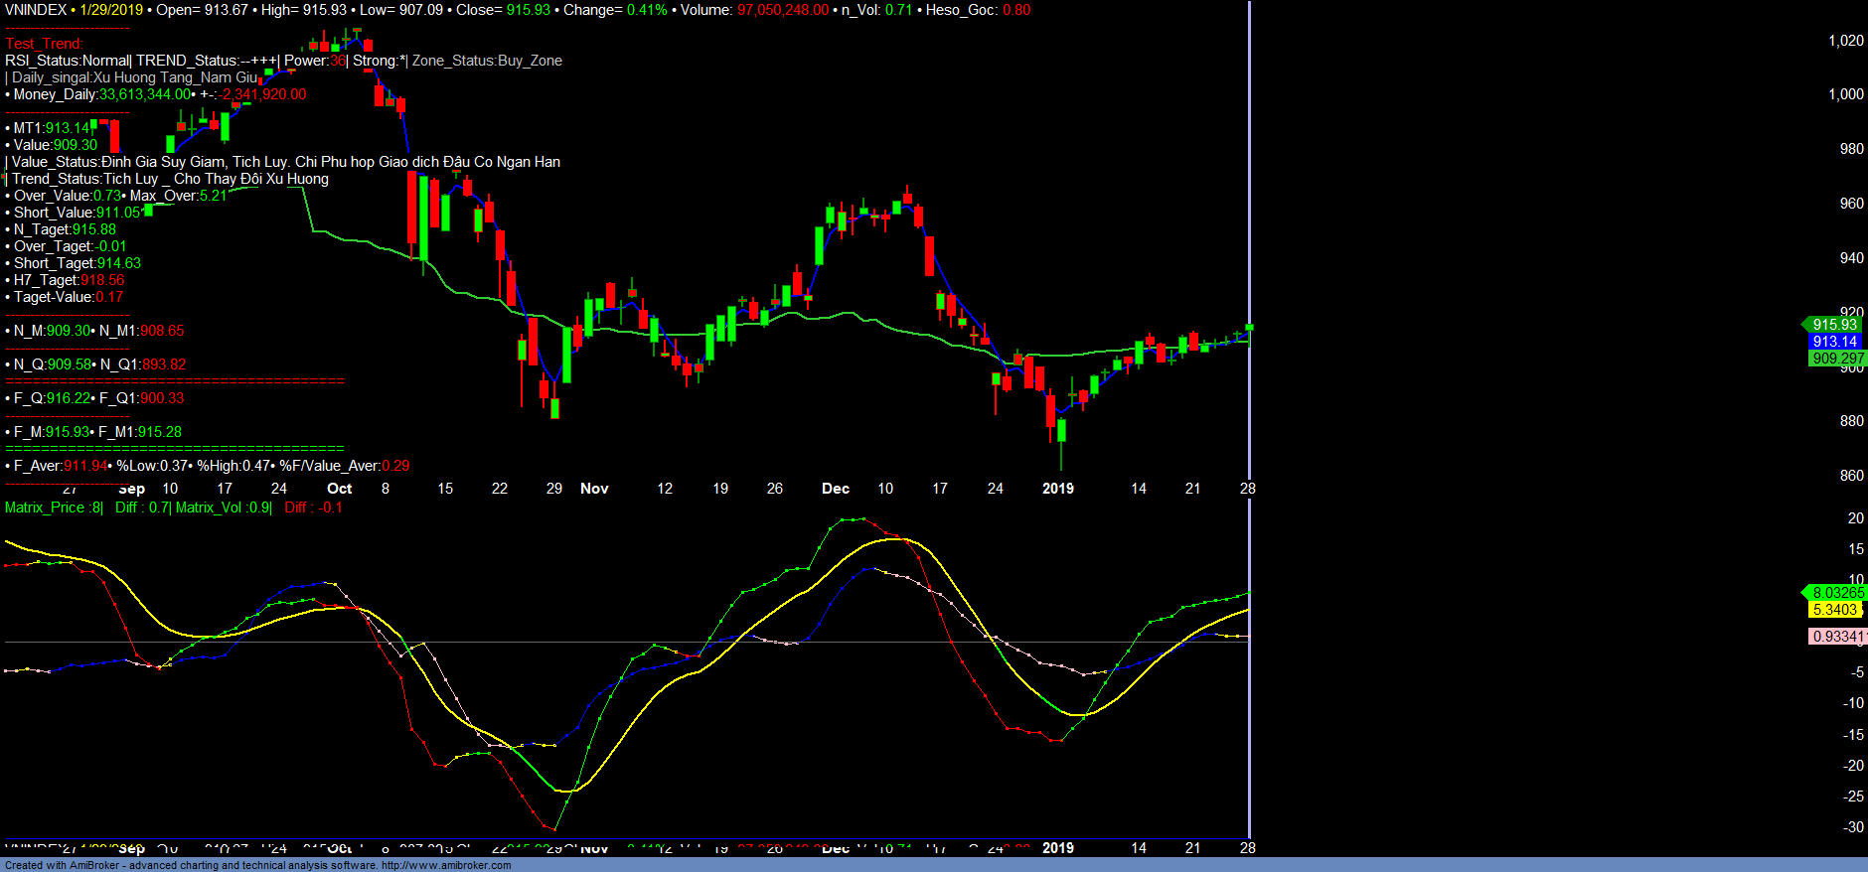Click the pink 0.93341 indicator value label
This screenshot has width=1868, height=872.
tap(1837, 637)
